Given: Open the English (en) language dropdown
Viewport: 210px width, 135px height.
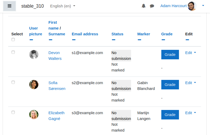Looking at the screenshot, I should click(x=63, y=6).
